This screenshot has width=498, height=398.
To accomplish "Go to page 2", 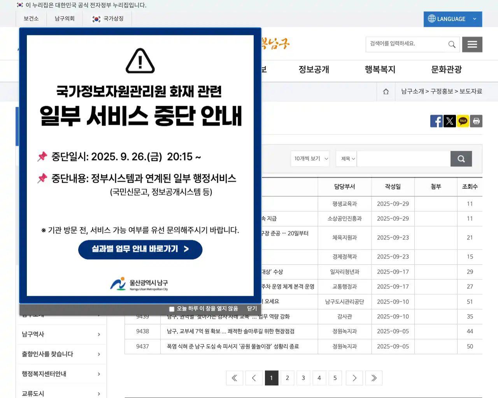I will coord(288,378).
